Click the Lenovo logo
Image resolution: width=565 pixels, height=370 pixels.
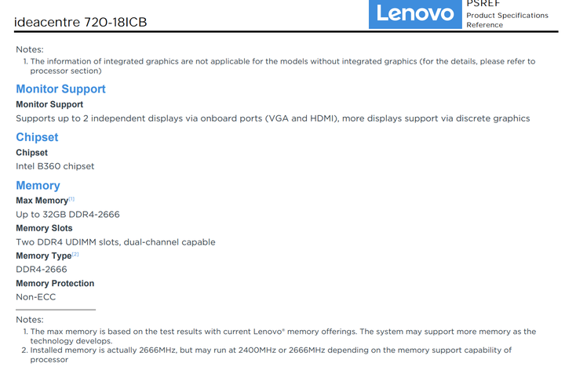click(415, 13)
